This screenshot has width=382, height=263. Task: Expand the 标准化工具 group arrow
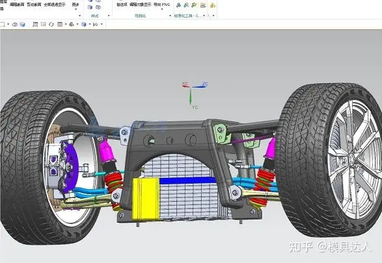[204, 16]
